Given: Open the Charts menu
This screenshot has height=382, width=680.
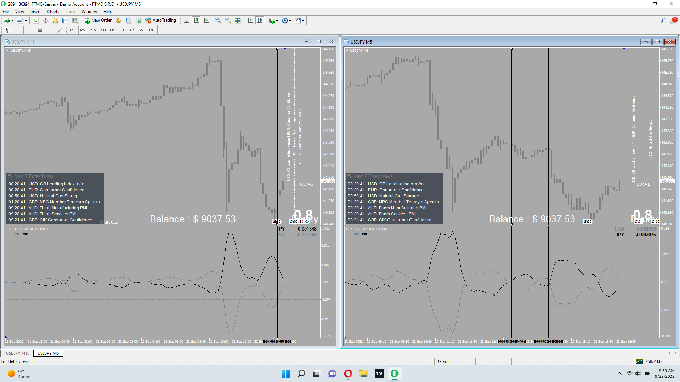Looking at the screenshot, I should [53, 12].
